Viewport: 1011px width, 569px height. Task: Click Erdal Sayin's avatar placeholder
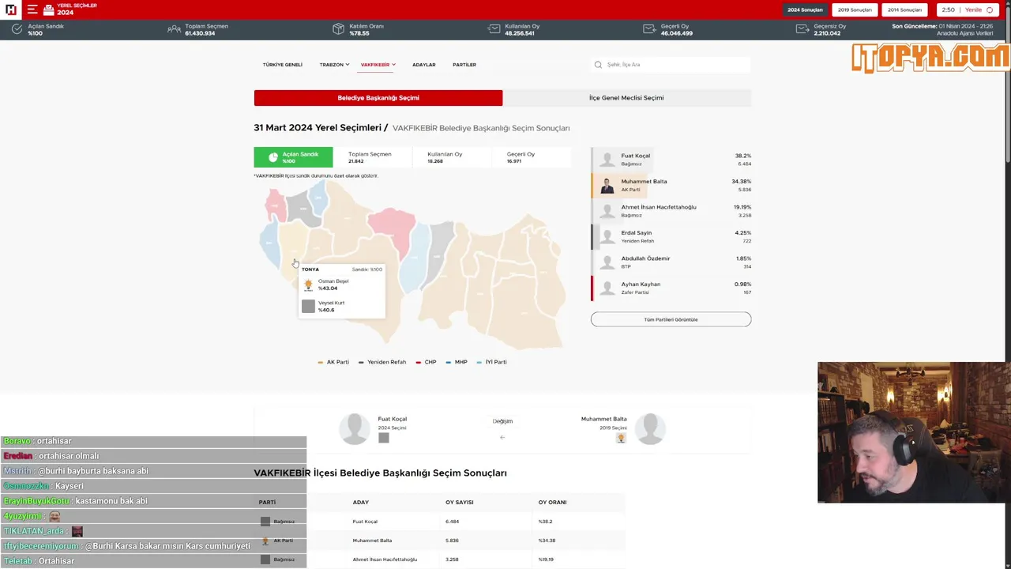(x=607, y=237)
